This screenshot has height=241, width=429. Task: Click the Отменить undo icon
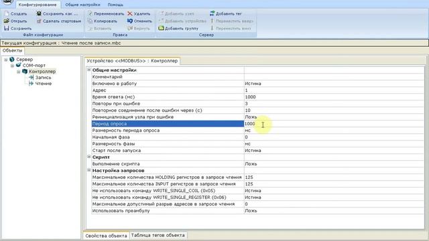[x=130, y=21]
